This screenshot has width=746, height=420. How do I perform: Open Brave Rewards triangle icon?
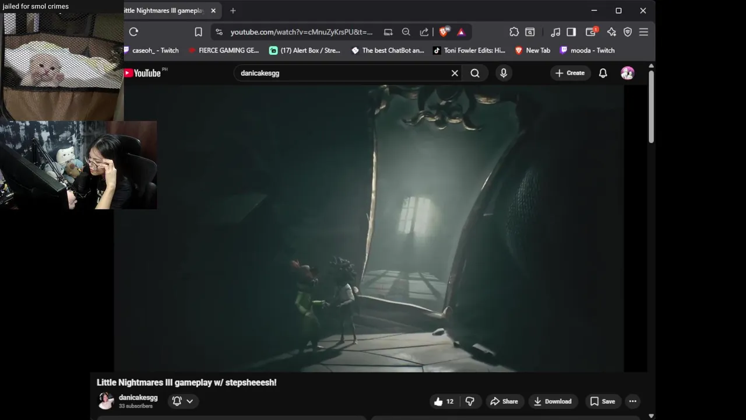click(461, 32)
